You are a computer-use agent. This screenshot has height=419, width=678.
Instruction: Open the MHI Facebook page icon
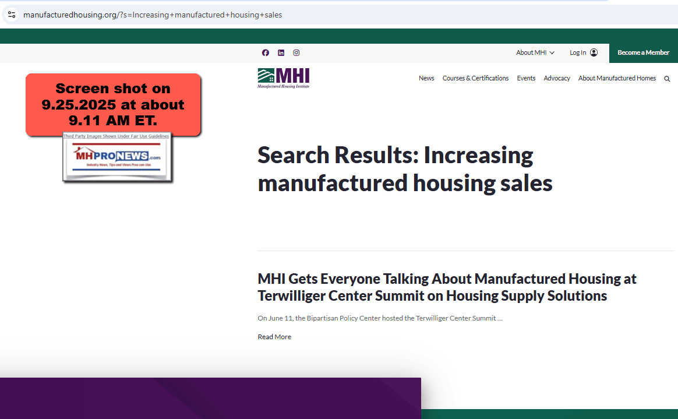(266, 53)
